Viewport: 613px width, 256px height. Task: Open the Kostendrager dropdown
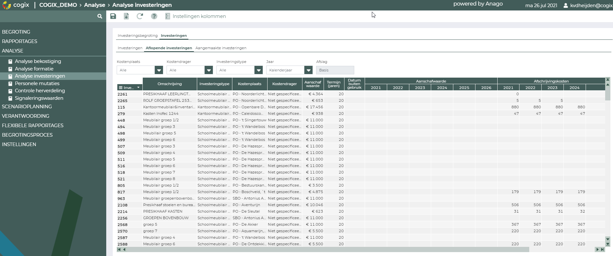click(x=209, y=70)
